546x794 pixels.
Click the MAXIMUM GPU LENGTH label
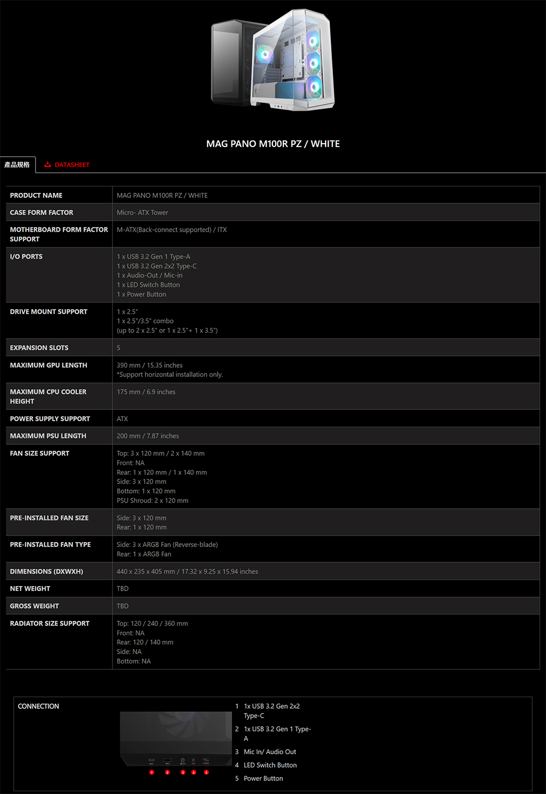tap(49, 365)
